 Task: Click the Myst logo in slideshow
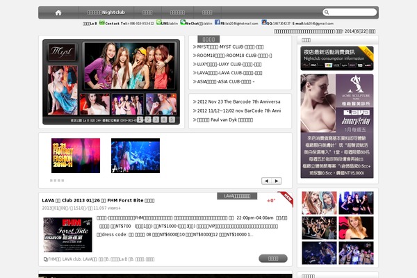coord(62,52)
